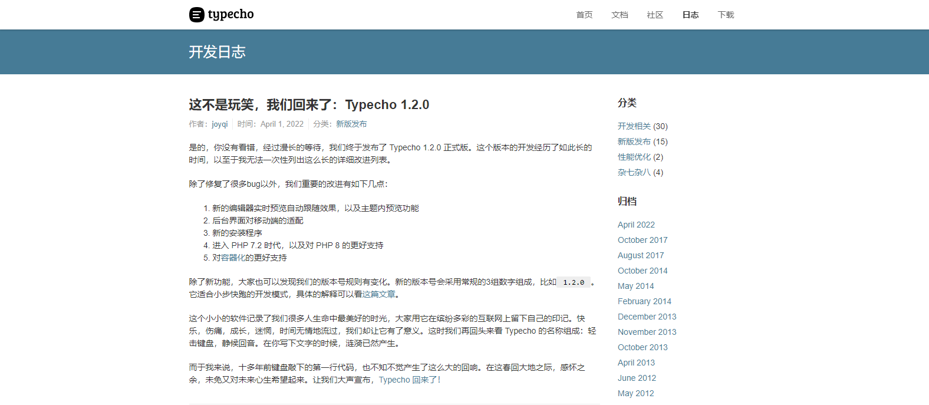Click the 分类 sidebar heading

click(x=627, y=103)
